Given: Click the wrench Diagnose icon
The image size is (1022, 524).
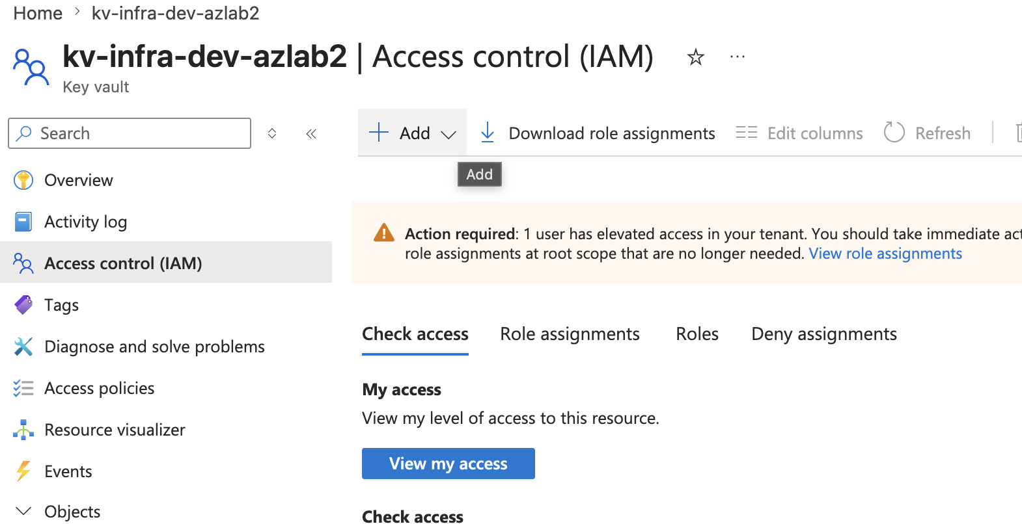Looking at the screenshot, I should click(x=23, y=347).
